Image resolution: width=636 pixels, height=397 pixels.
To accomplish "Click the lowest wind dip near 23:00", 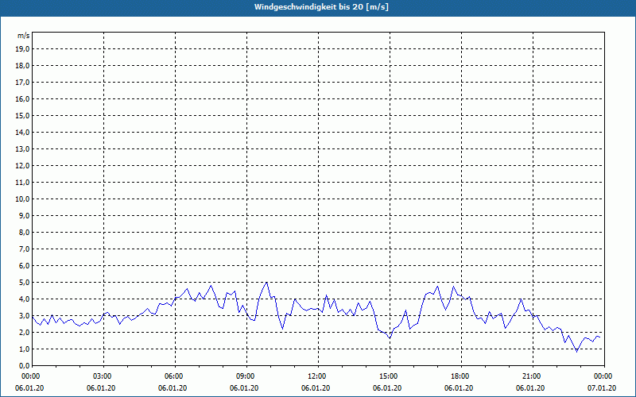I will tap(577, 351).
